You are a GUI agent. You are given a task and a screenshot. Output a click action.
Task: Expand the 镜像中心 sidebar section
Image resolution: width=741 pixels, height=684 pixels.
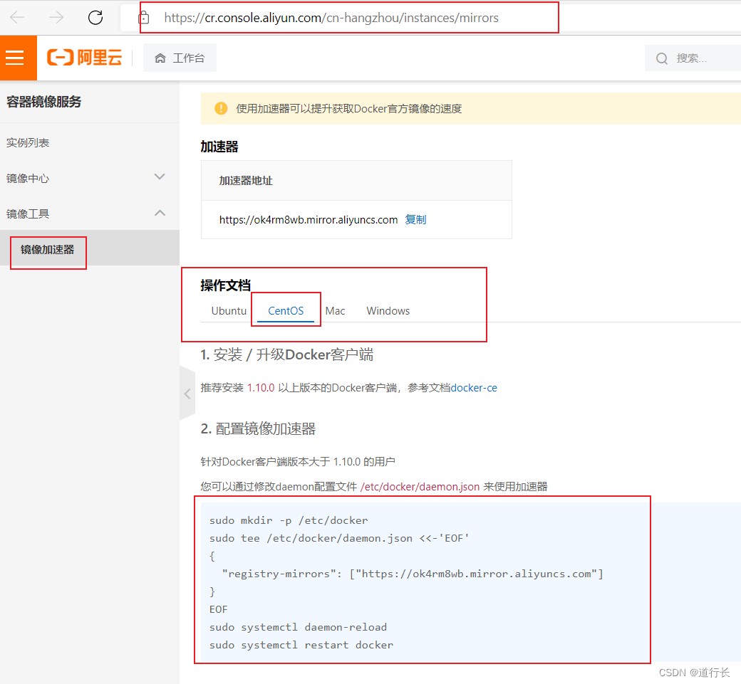click(x=90, y=179)
